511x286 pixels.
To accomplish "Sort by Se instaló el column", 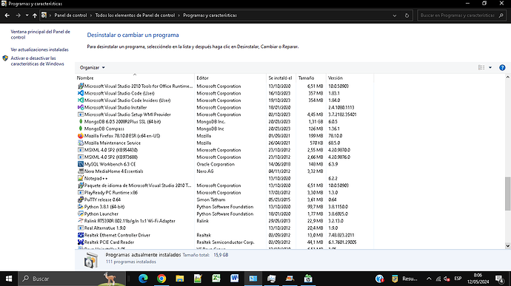I will (281, 78).
